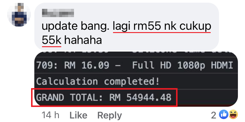Click the Full HD 1080p HDMI text
245x122 pixels.
(x=183, y=65)
